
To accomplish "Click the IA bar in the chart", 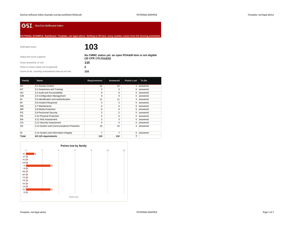I will 38,166.
